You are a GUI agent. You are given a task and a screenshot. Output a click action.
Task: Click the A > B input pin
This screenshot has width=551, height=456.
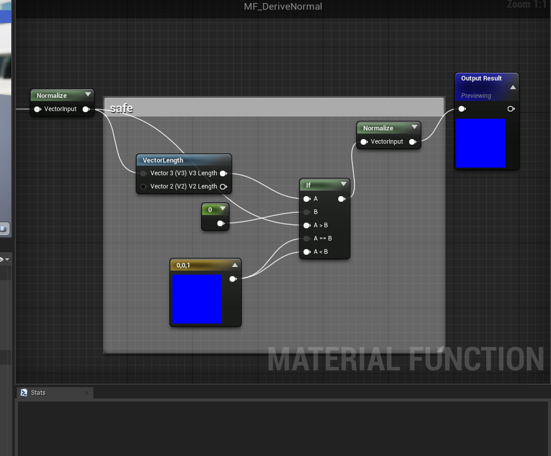pyautogui.click(x=307, y=226)
